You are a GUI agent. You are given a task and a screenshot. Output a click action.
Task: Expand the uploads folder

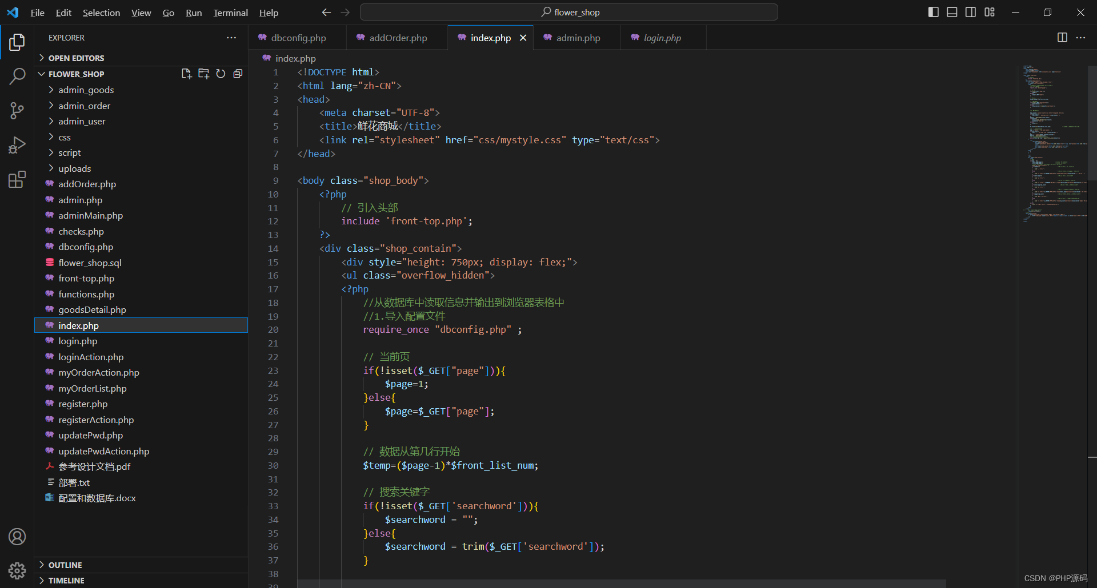tap(141, 168)
